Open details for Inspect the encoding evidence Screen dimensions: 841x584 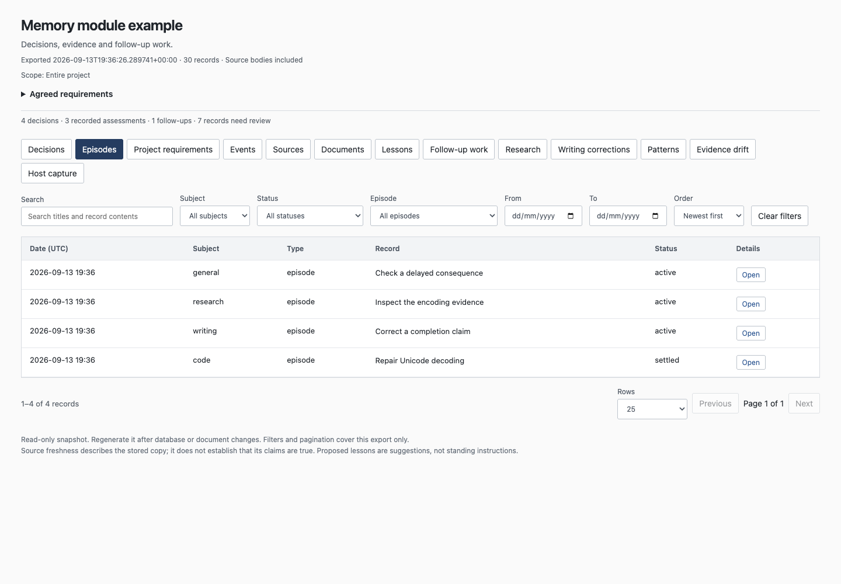point(751,304)
